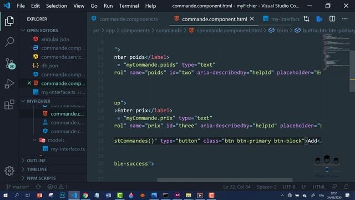Click Spaces: 2 indentation setting
Viewport: 355px width, 200px height.
(266, 187)
